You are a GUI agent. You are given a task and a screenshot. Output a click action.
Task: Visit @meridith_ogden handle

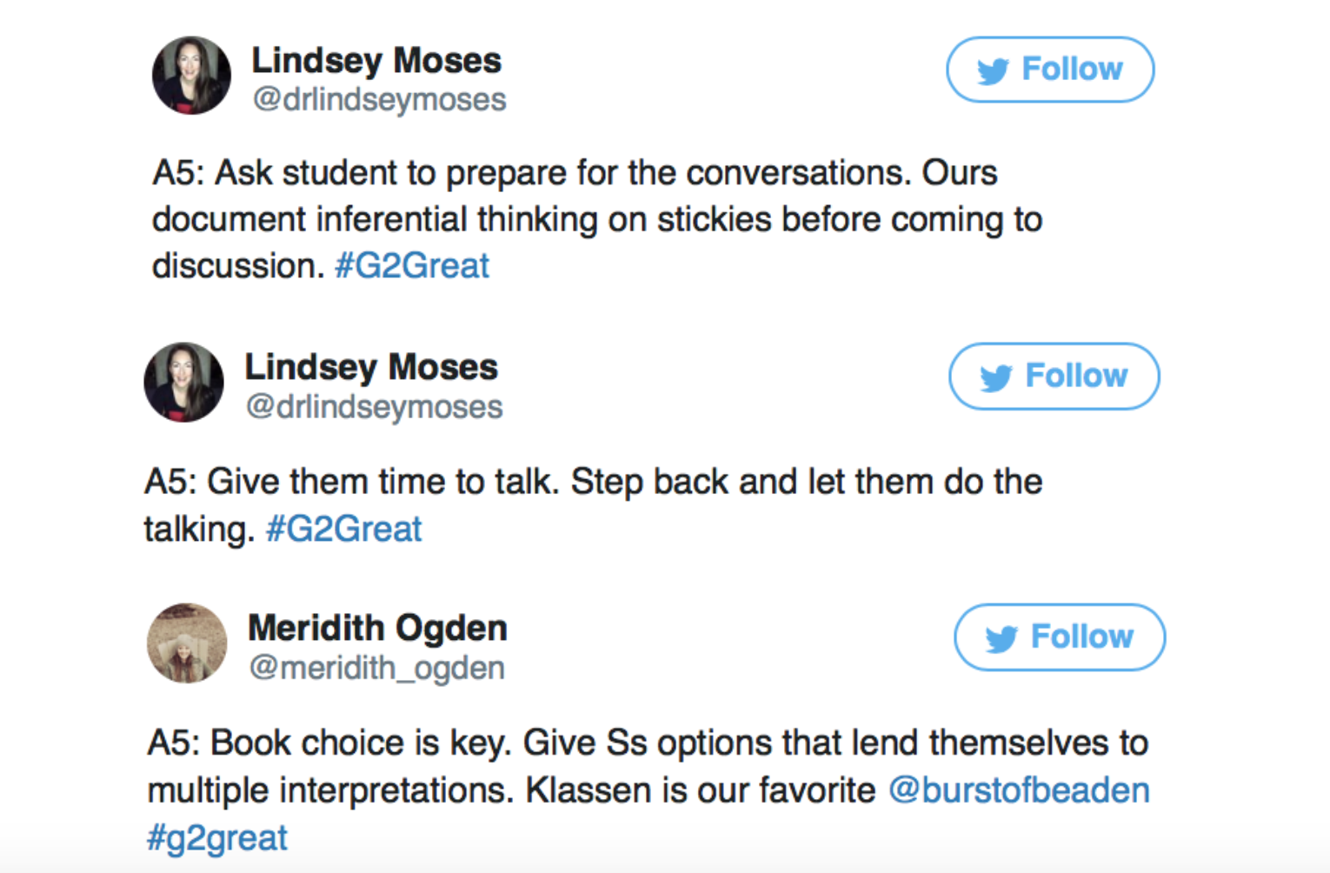[x=376, y=668]
